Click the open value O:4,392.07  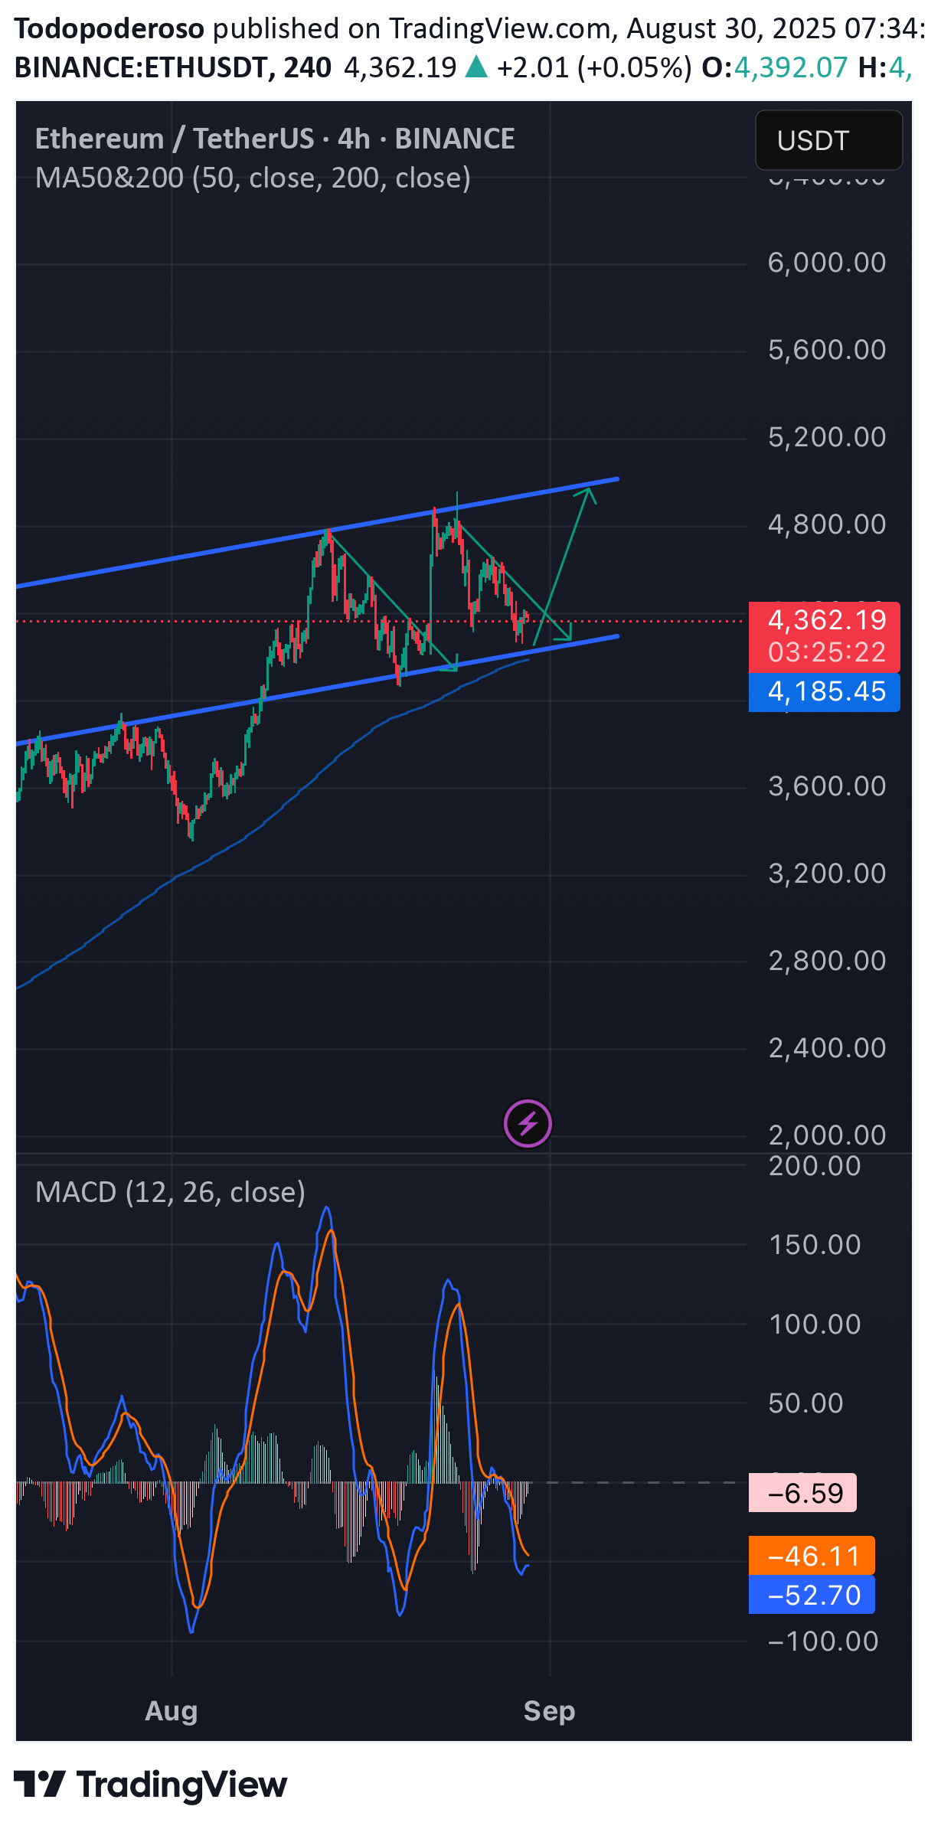click(x=775, y=68)
